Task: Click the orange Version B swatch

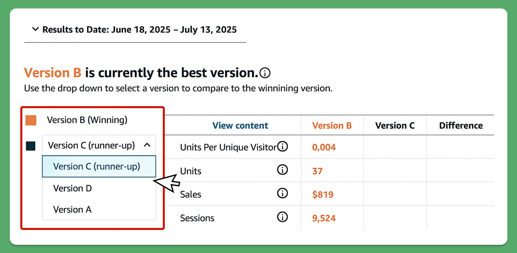Action: click(31, 120)
